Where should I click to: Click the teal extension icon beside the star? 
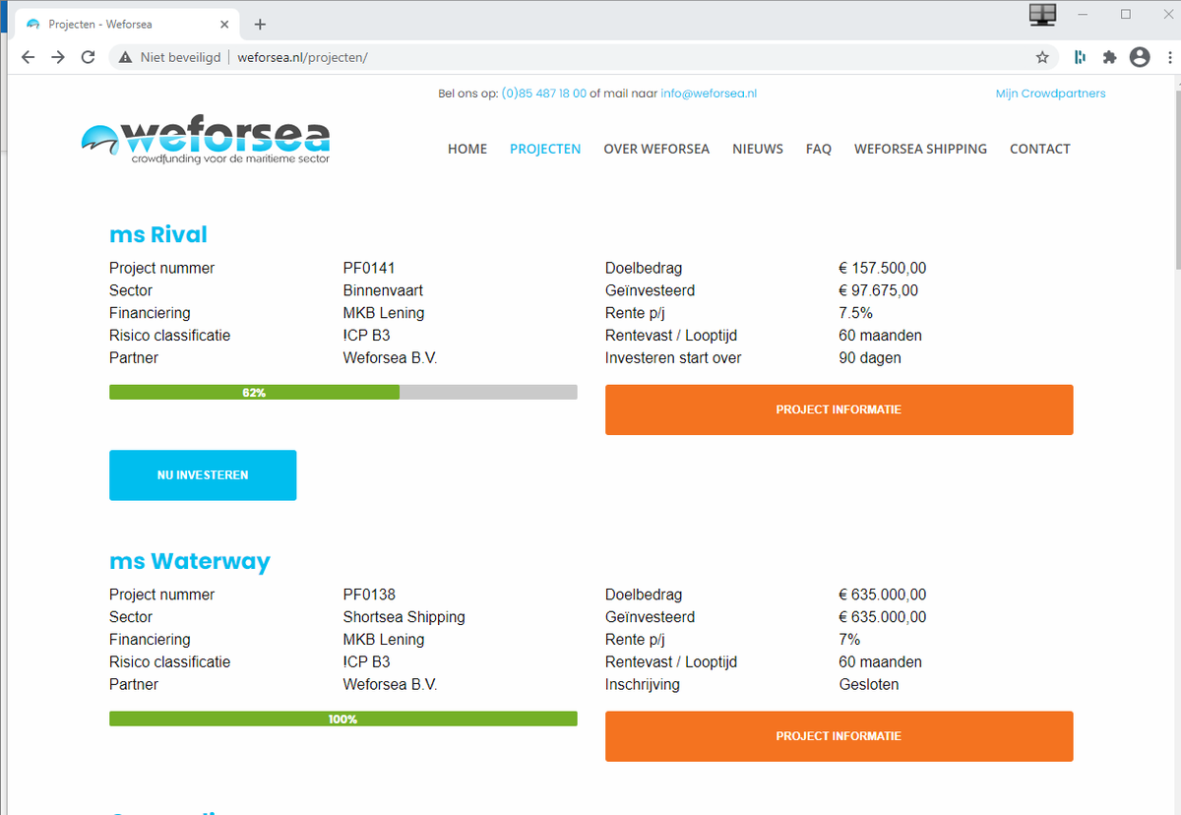pos(1080,57)
